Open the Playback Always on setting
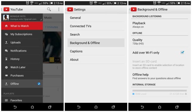This screenshot has width=192, height=112. click(159, 25)
